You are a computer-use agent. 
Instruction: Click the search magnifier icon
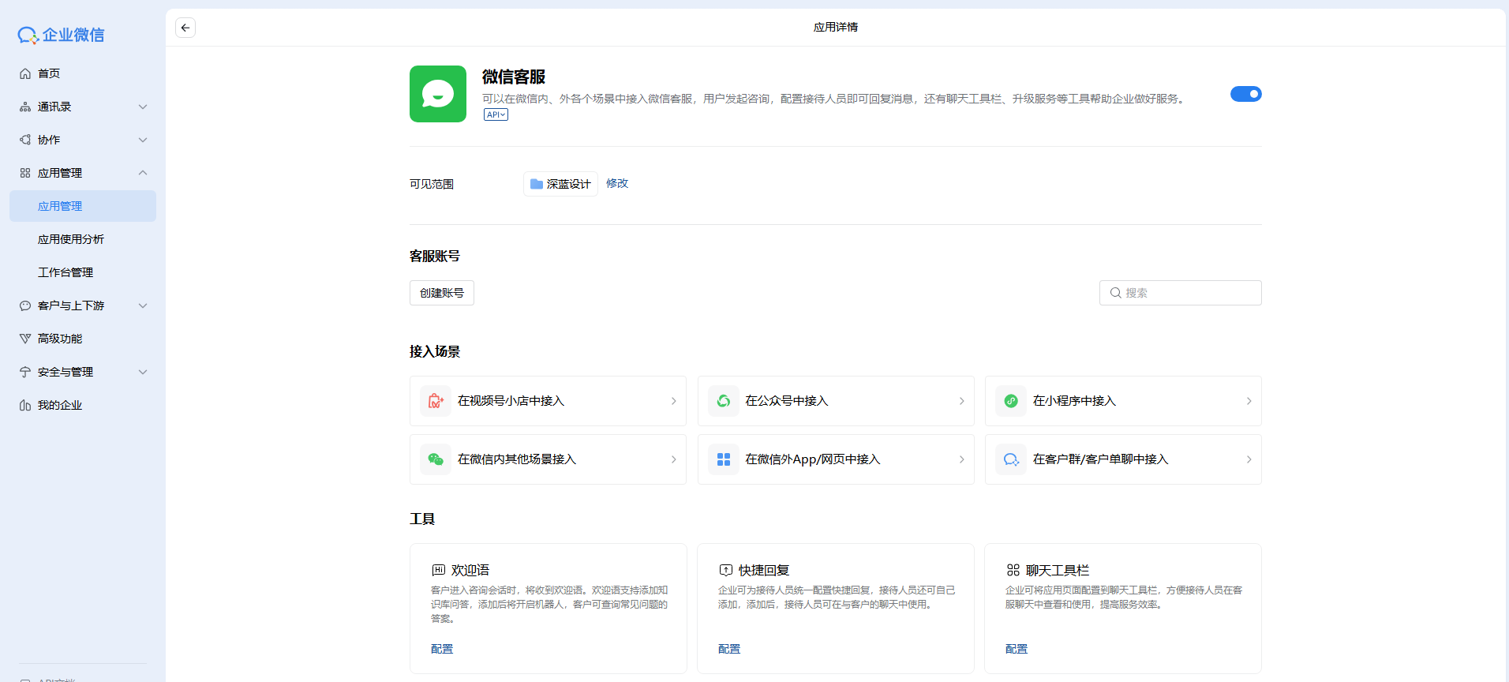[1116, 293]
